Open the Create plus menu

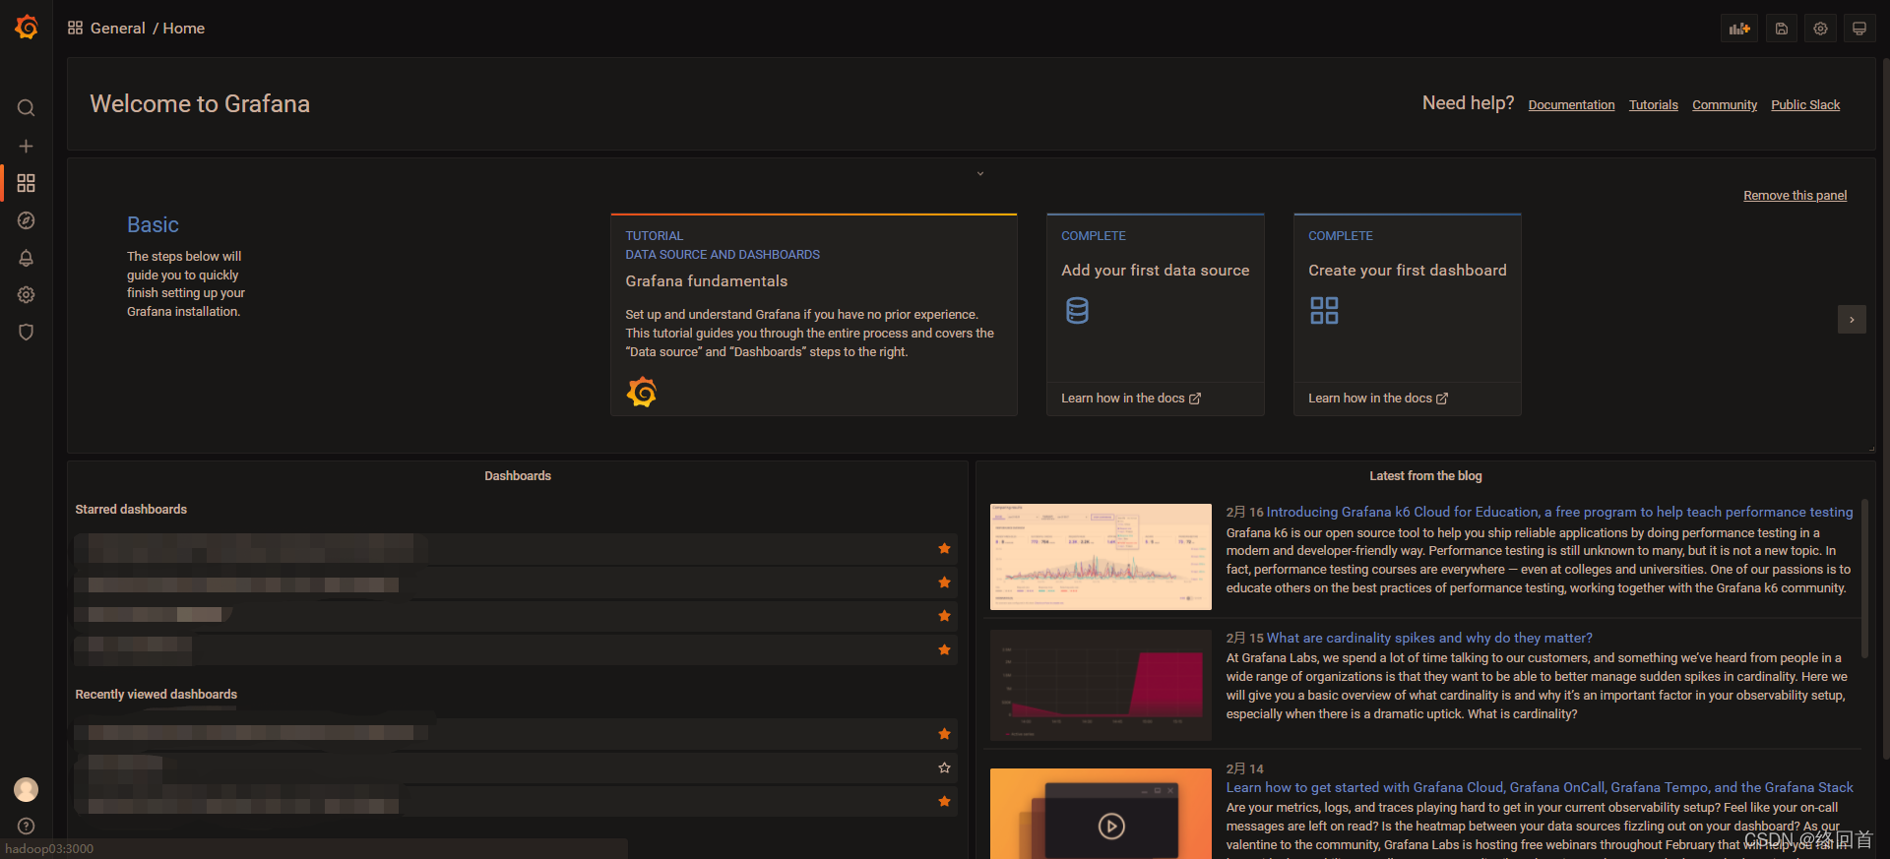tap(27, 146)
